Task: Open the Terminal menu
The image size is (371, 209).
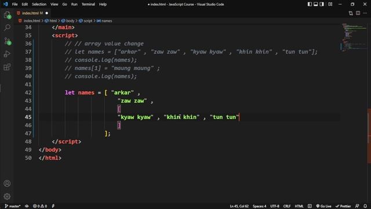Action: 88,4
